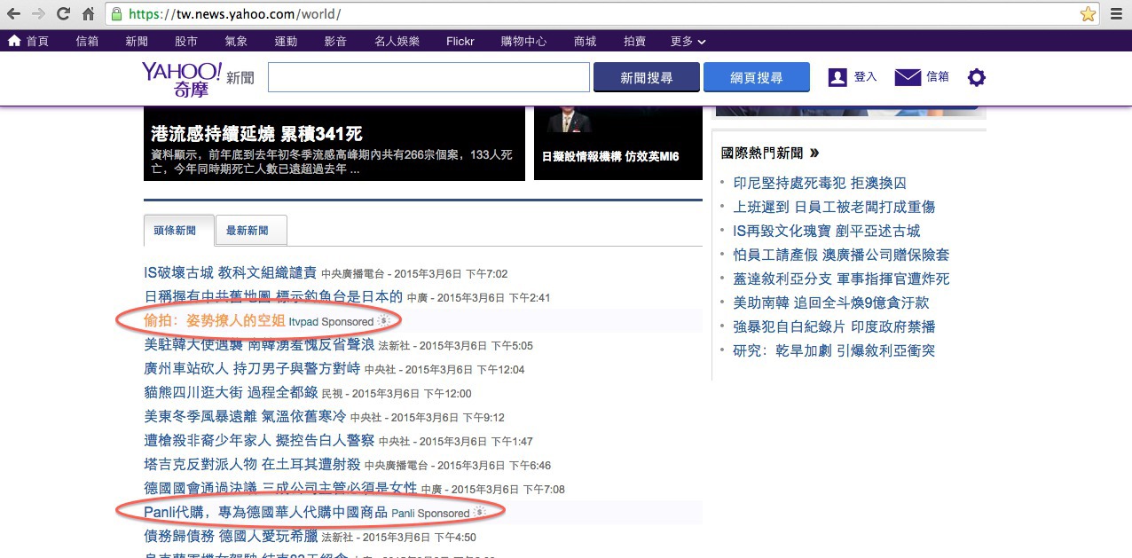Viewport: 1132px width, 558px height.
Task: Click the mail envelope icon
Action: coord(908,78)
